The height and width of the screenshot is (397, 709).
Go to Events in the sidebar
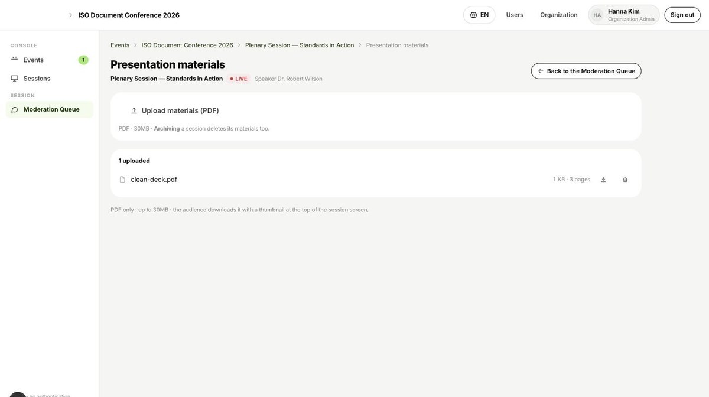(x=50, y=60)
